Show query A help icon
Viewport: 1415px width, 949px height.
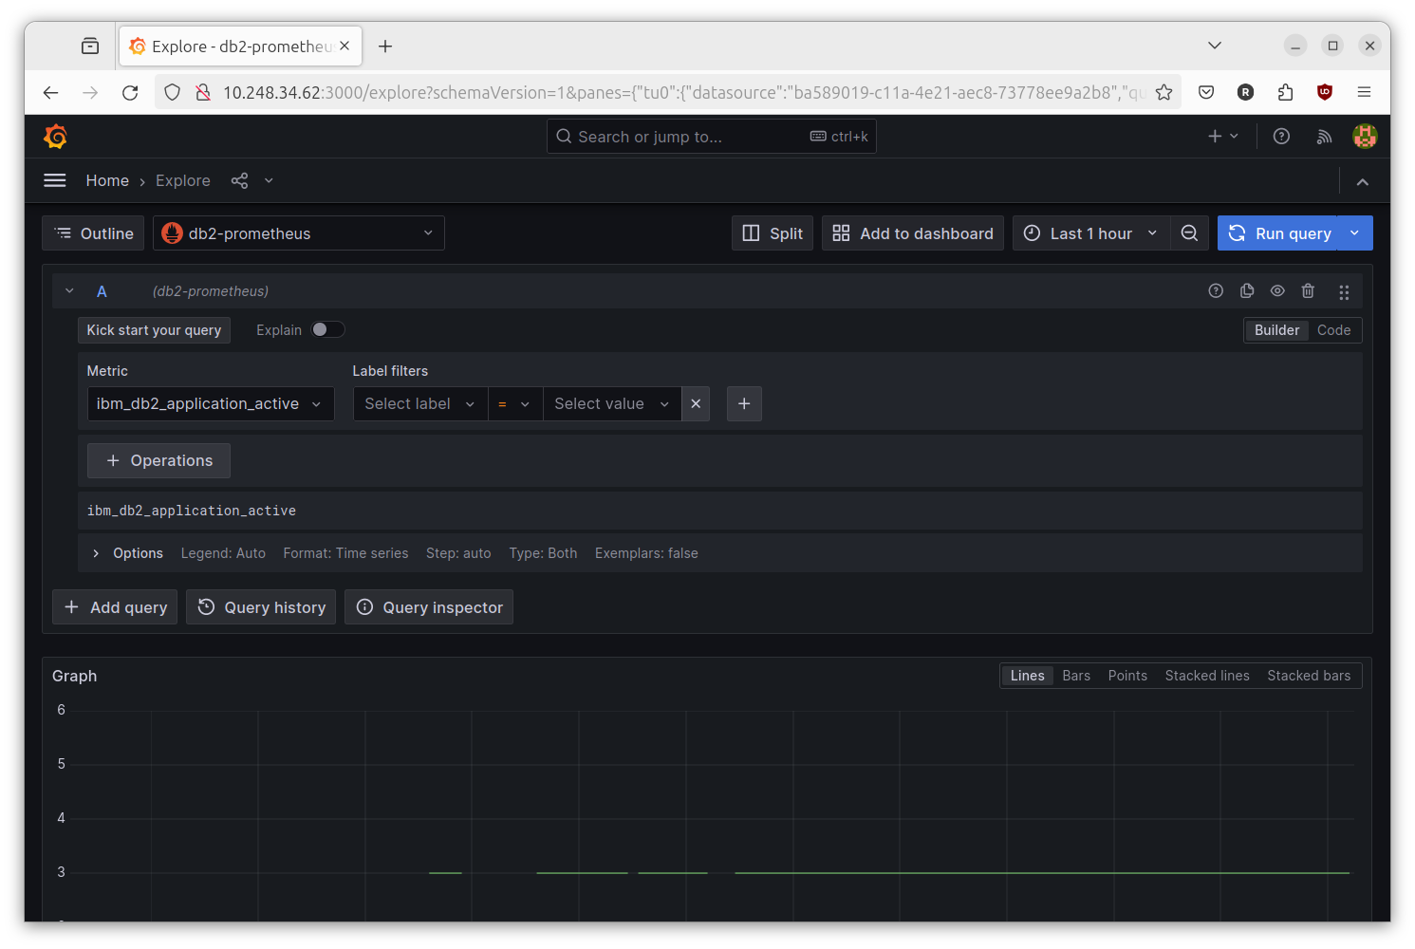click(1216, 291)
